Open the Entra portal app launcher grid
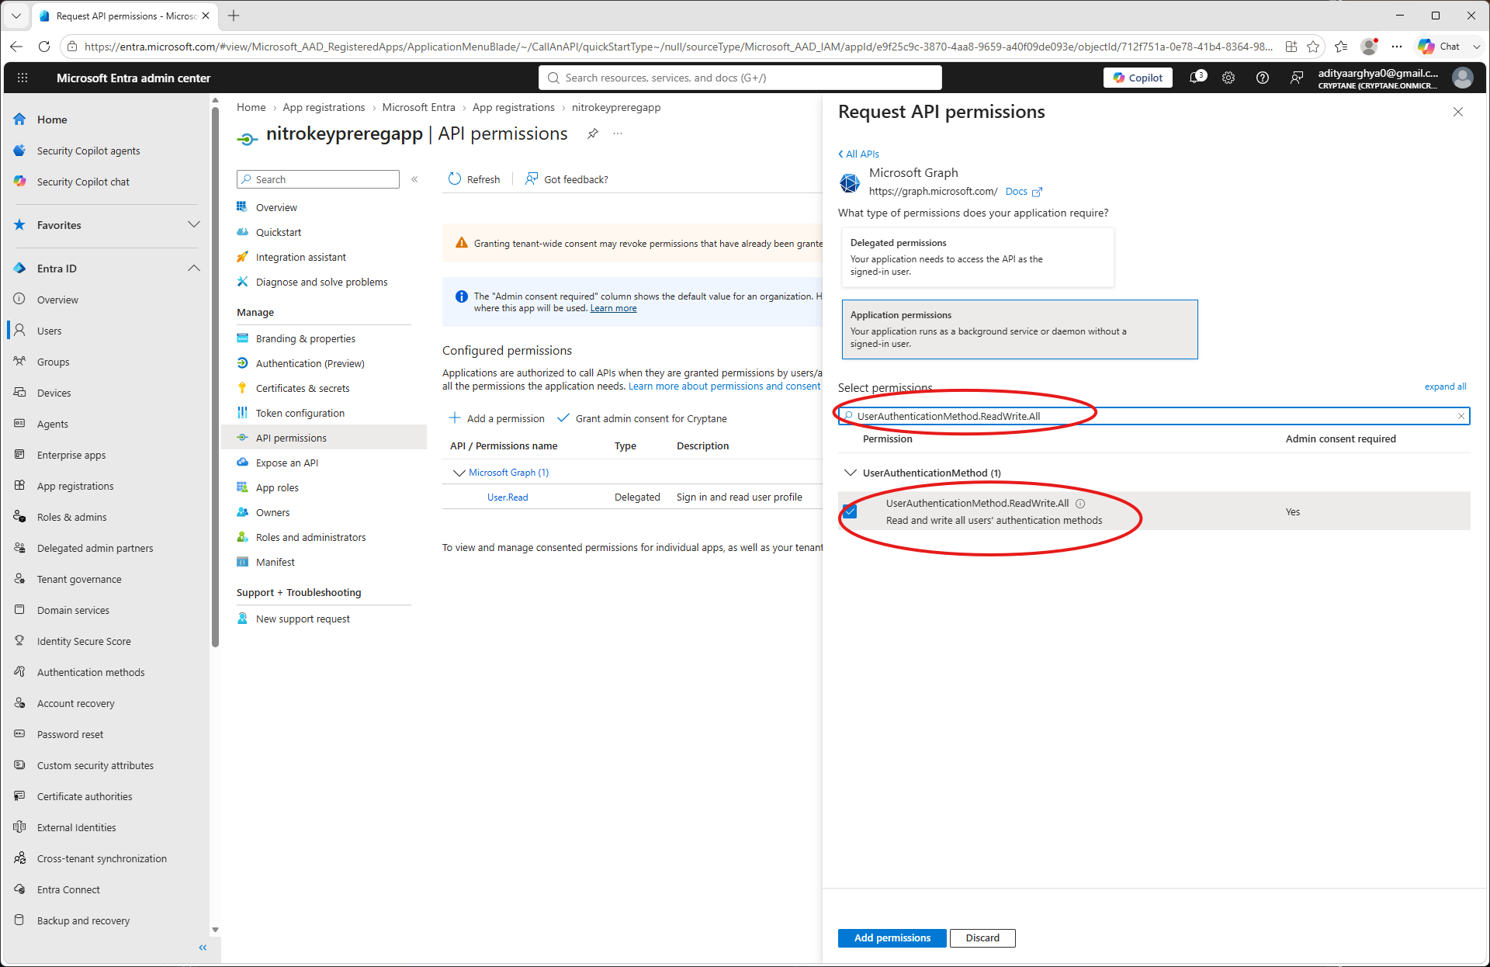The width and height of the screenshot is (1490, 967). point(23,78)
